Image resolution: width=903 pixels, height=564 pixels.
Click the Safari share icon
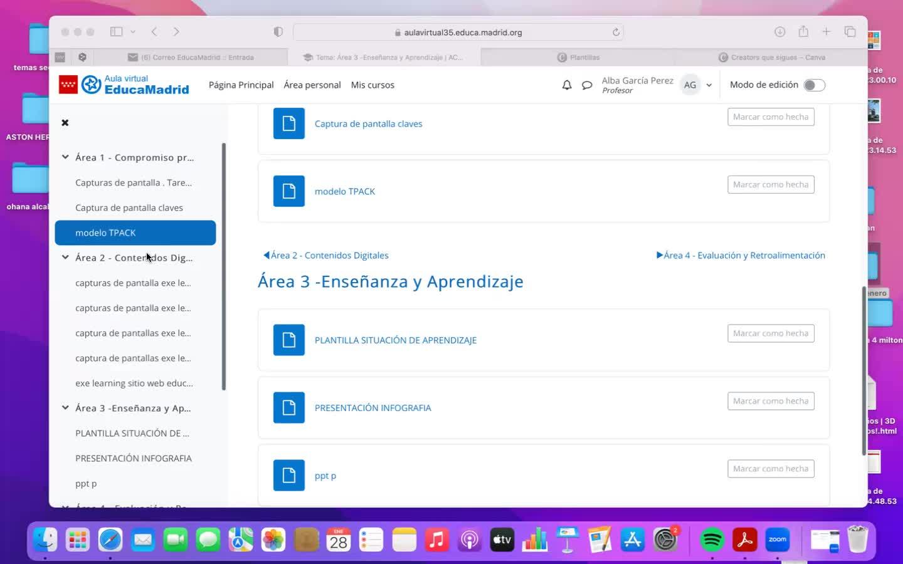click(x=803, y=31)
